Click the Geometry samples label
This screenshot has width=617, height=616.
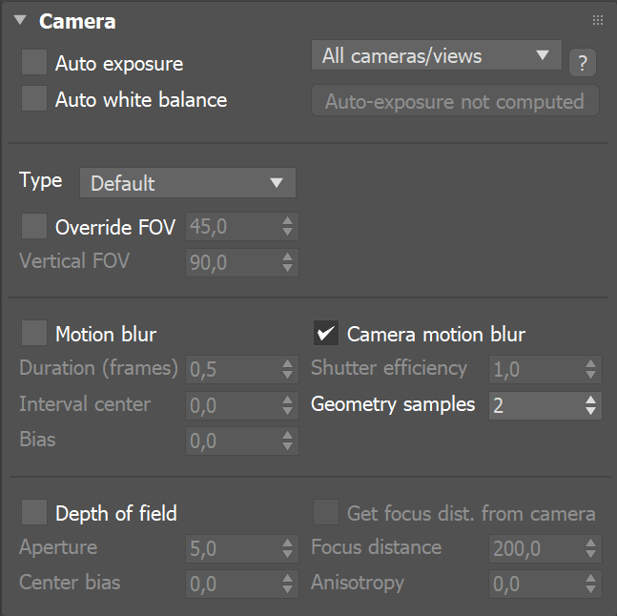[393, 404]
